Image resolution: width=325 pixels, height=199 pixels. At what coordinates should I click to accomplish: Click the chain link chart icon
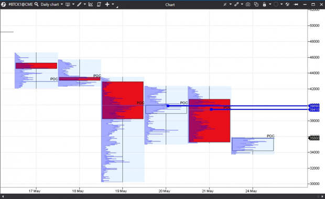pyautogui.click(x=236, y=4)
